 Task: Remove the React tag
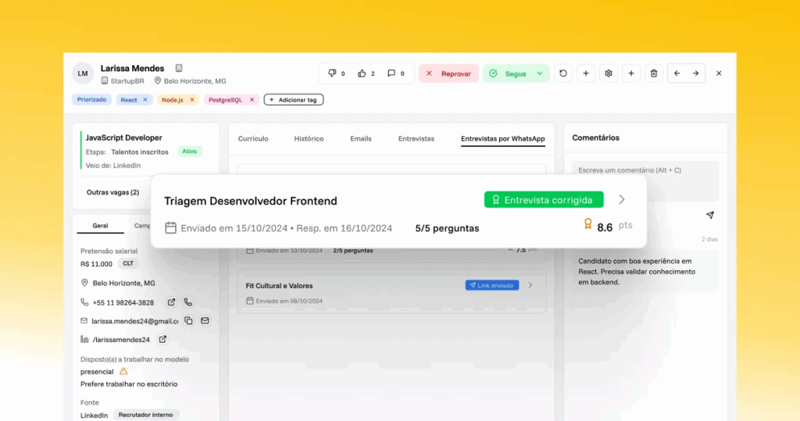(145, 100)
